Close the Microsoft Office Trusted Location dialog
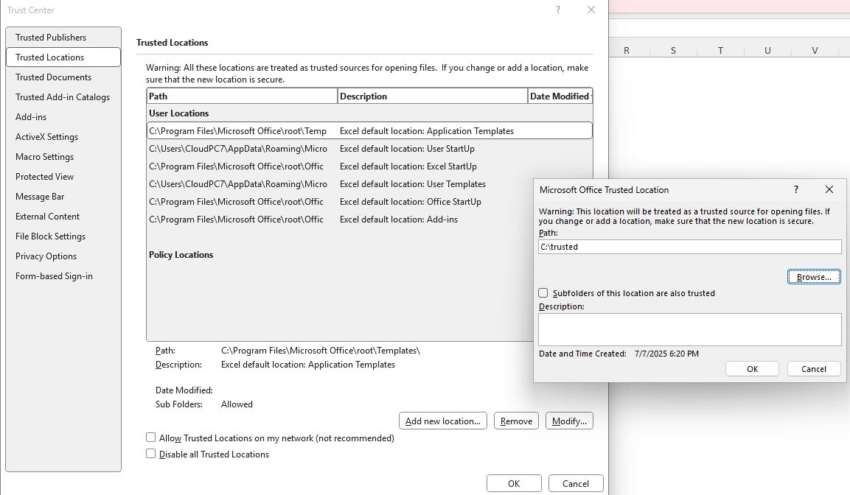This screenshot has height=495, width=850. [829, 189]
